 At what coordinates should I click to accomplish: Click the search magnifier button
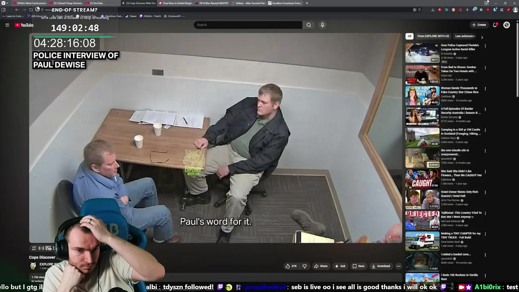[309, 25]
